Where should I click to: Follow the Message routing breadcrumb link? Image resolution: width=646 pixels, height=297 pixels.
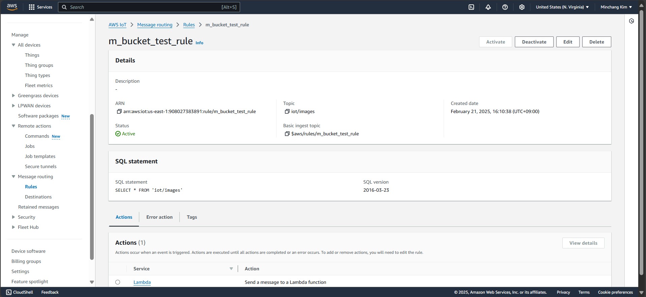coord(155,25)
